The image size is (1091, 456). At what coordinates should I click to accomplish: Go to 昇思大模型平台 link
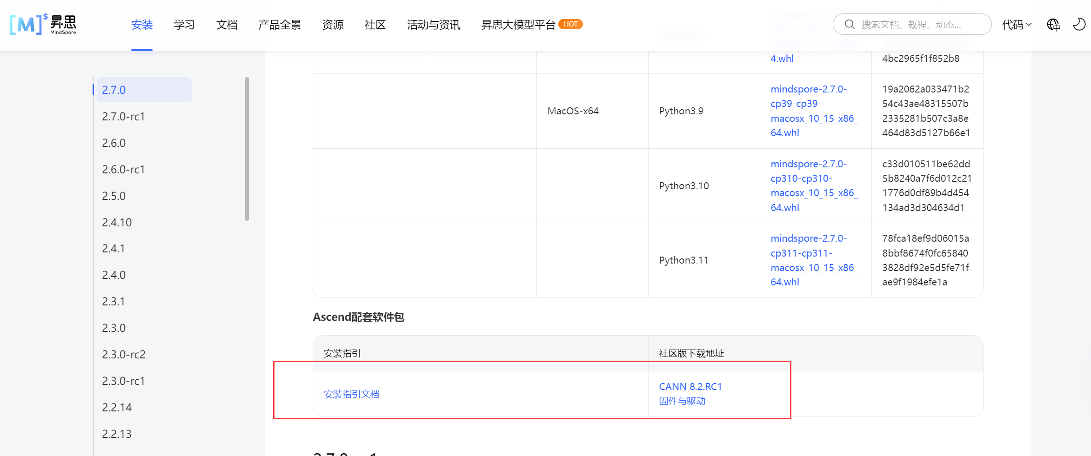click(x=518, y=25)
